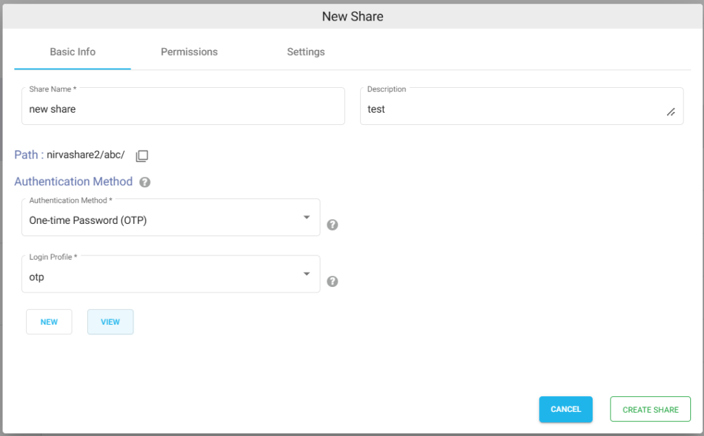Click the Path label
Screen dimensions: 704x436
(29, 154)
